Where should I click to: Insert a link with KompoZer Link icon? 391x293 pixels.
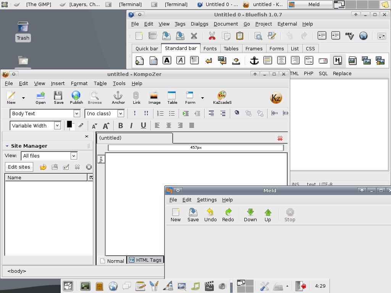[136, 97]
